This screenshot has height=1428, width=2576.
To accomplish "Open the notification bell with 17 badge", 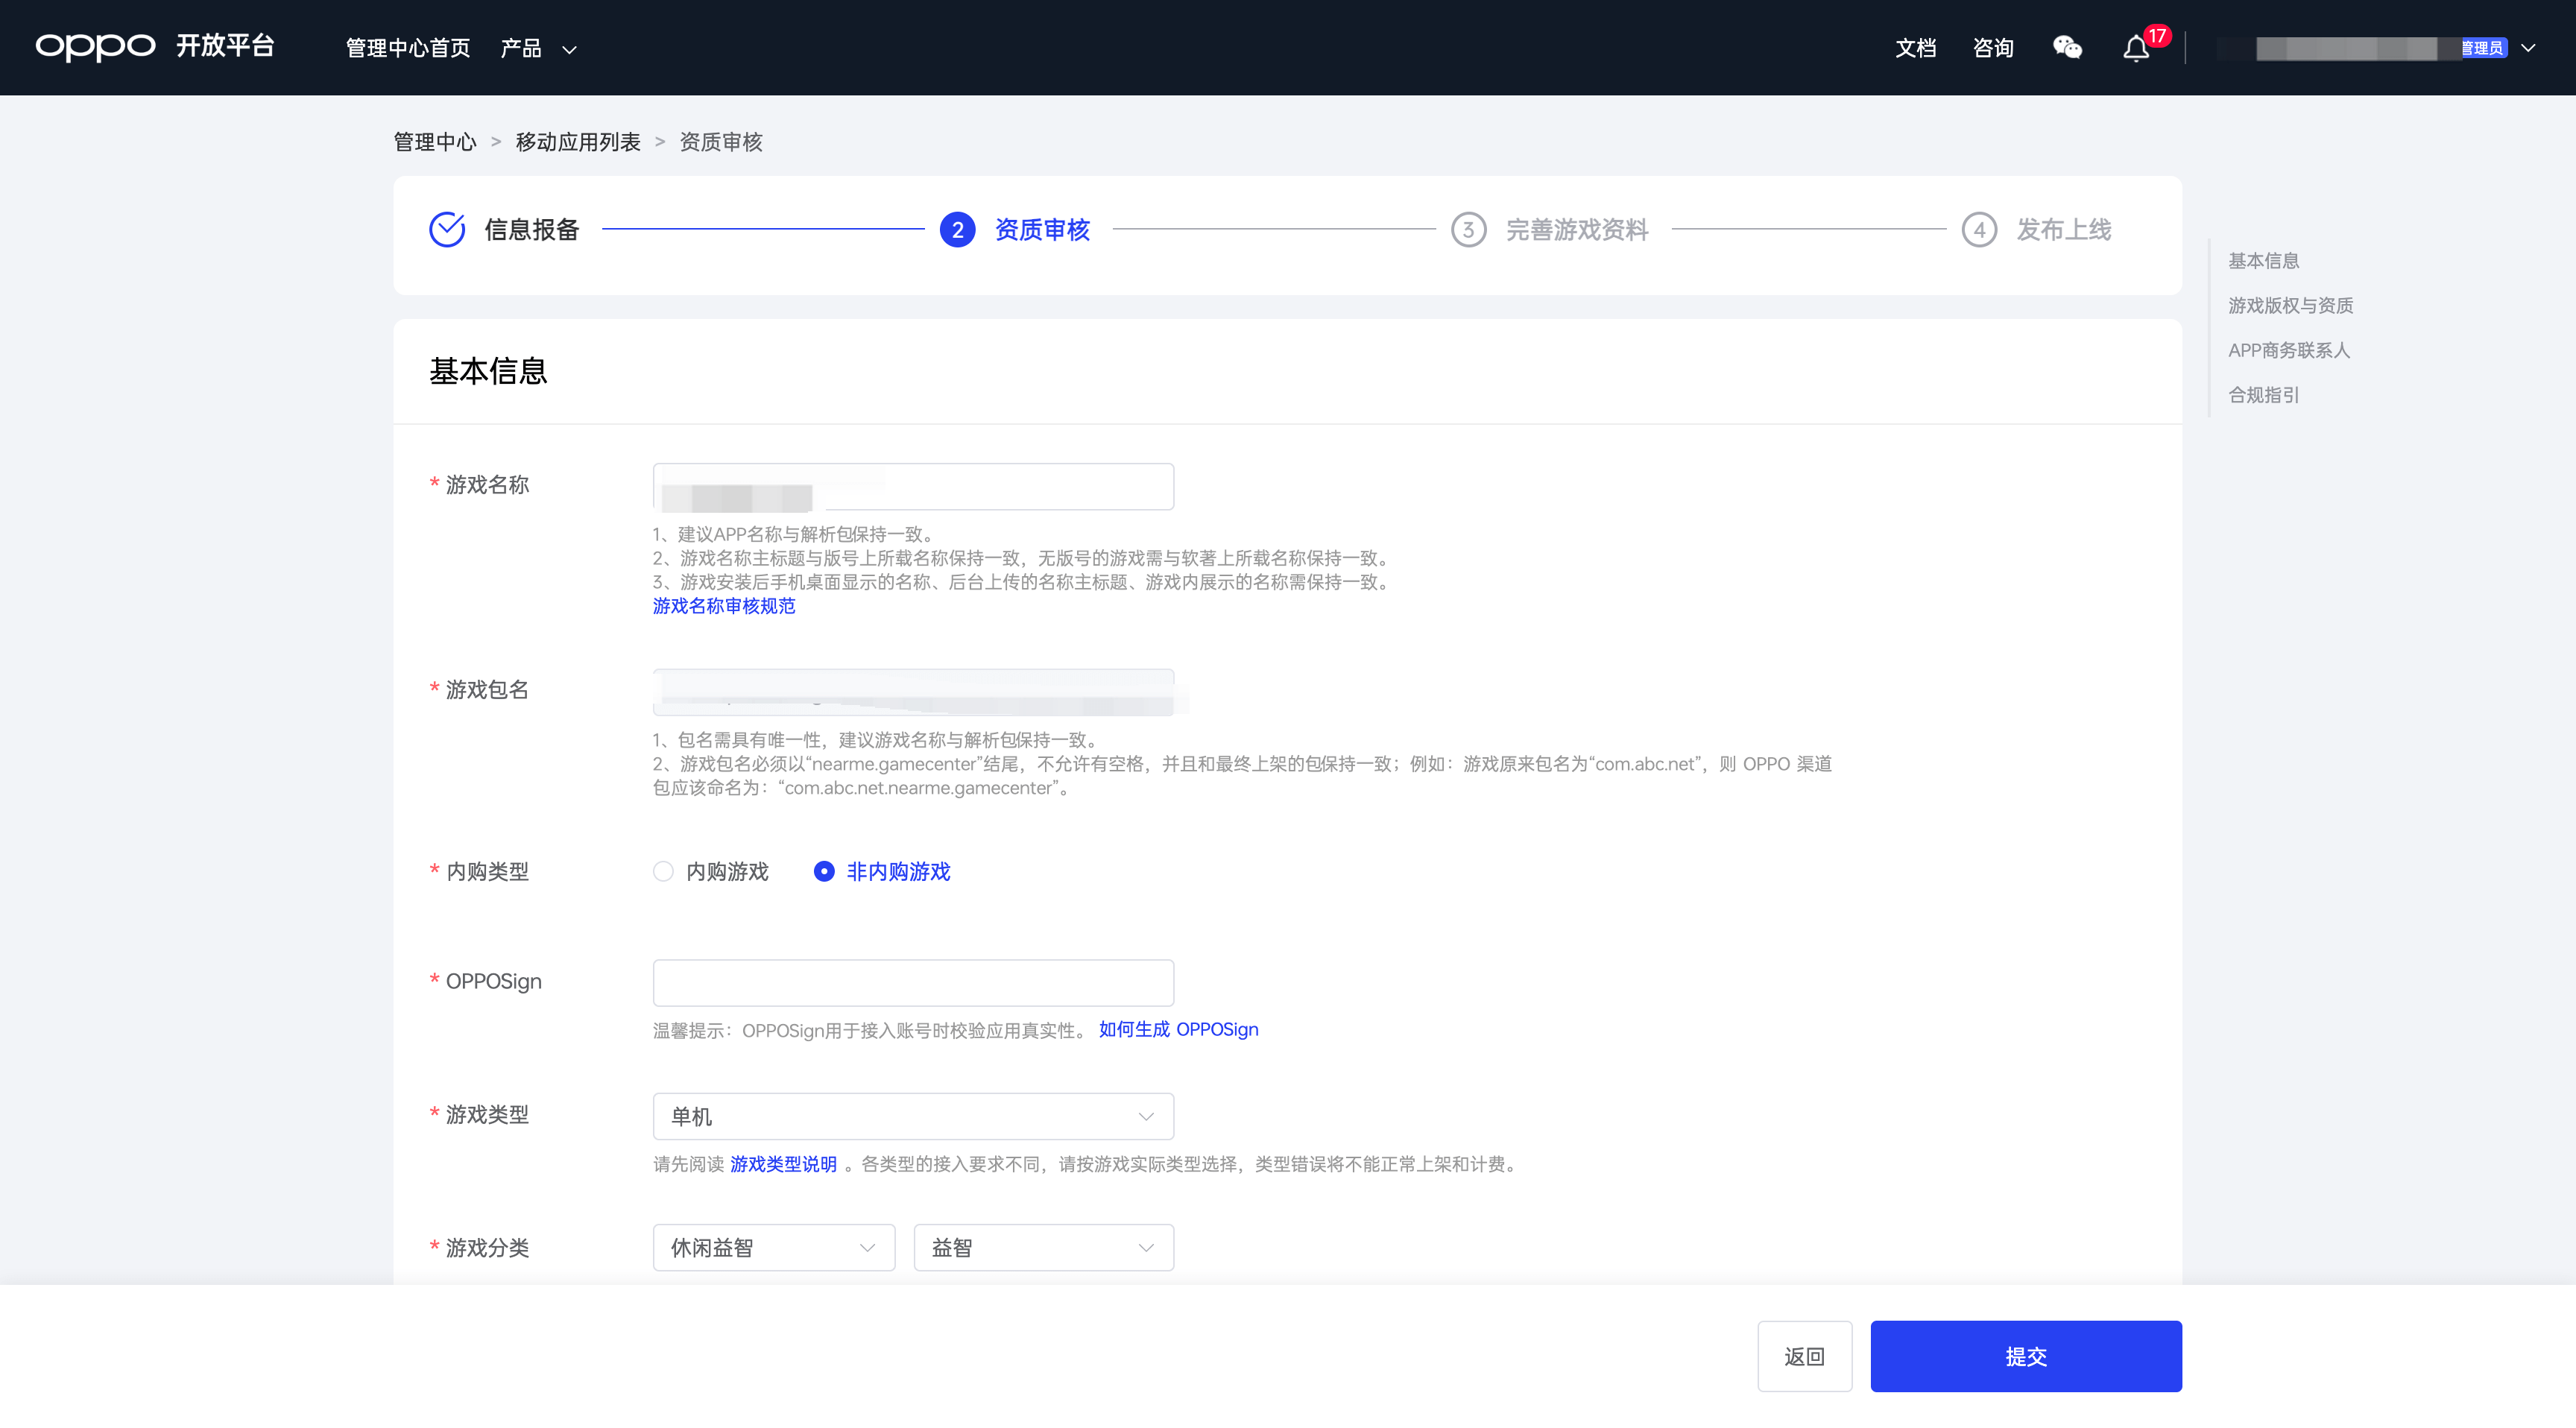I will (2135, 48).
